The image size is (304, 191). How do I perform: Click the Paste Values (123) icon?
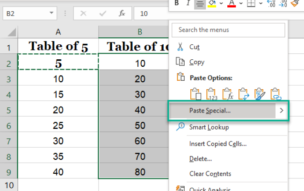pos(212,95)
